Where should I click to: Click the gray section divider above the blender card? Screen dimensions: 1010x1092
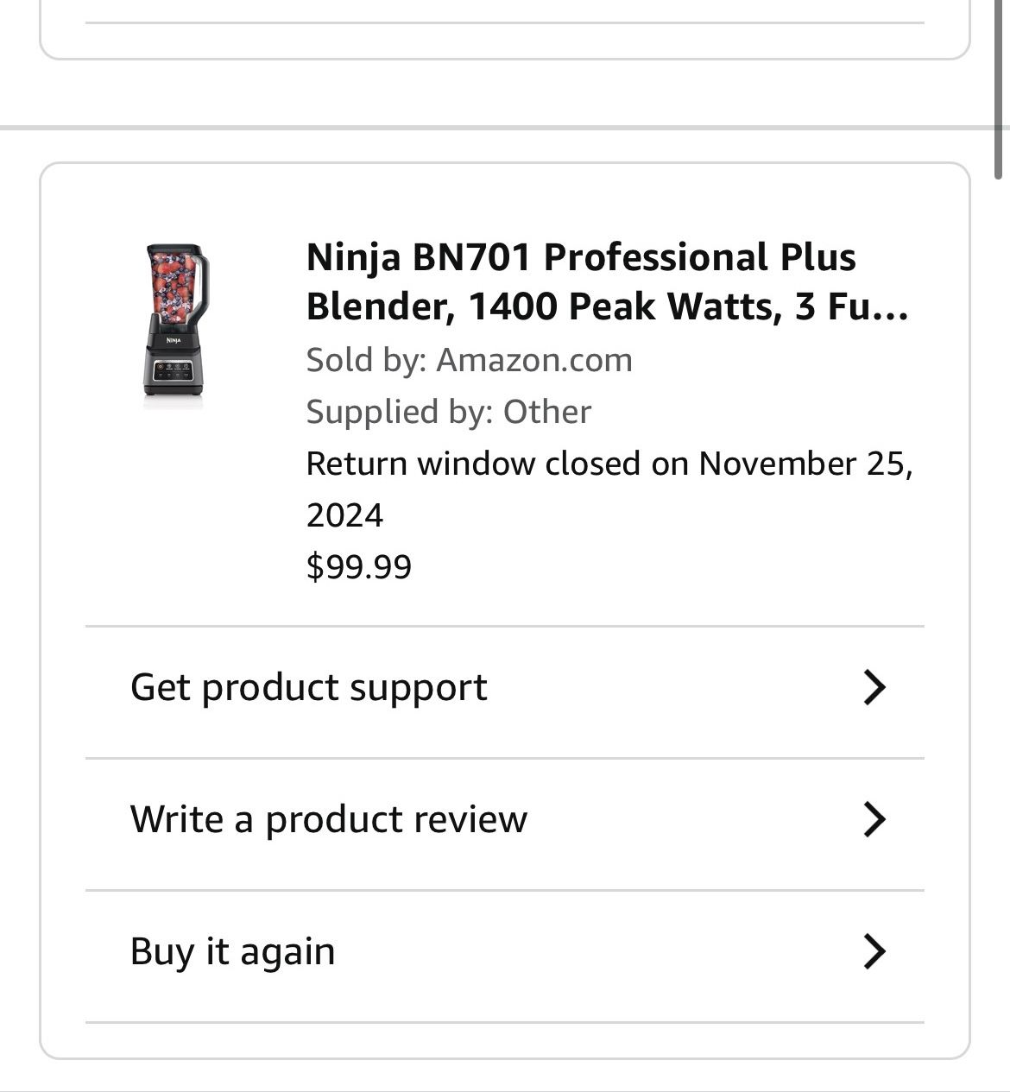[x=505, y=128]
